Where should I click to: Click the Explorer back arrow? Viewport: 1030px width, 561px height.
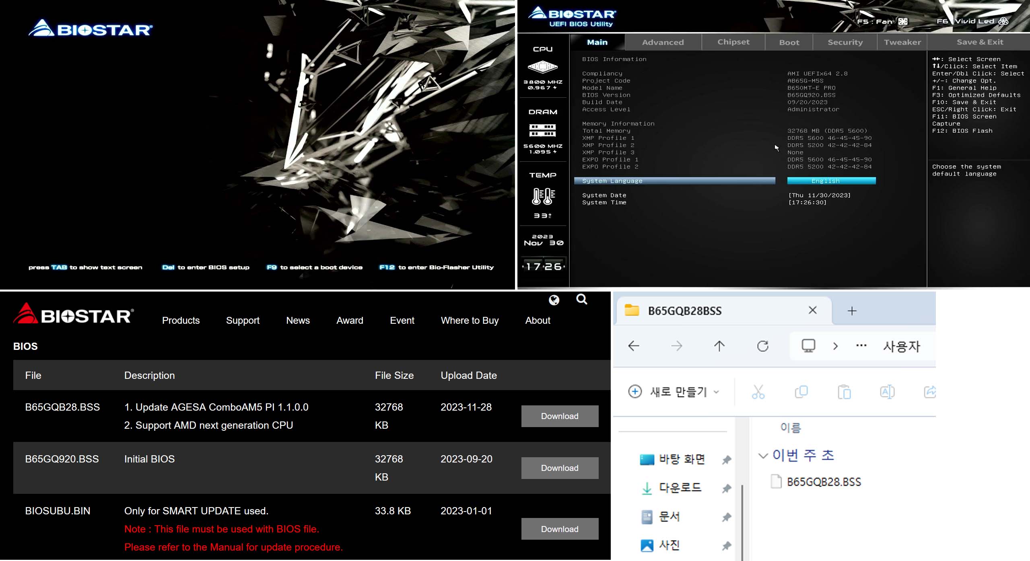[634, 346]
